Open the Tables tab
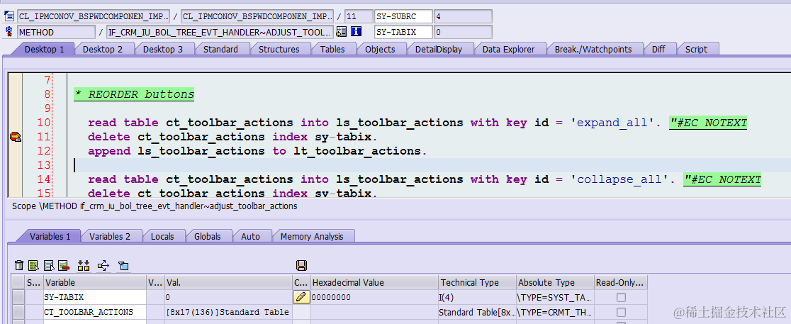This screenshot has height=324, width=791. coord(332,50)
